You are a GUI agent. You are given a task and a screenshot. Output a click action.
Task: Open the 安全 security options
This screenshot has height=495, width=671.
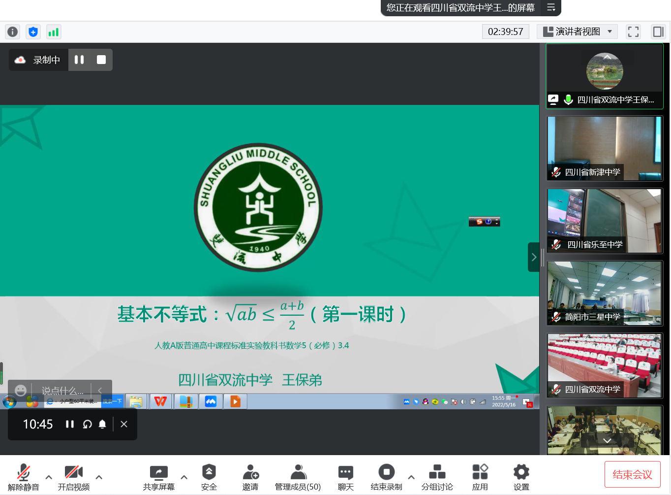(x=209, y=477)
